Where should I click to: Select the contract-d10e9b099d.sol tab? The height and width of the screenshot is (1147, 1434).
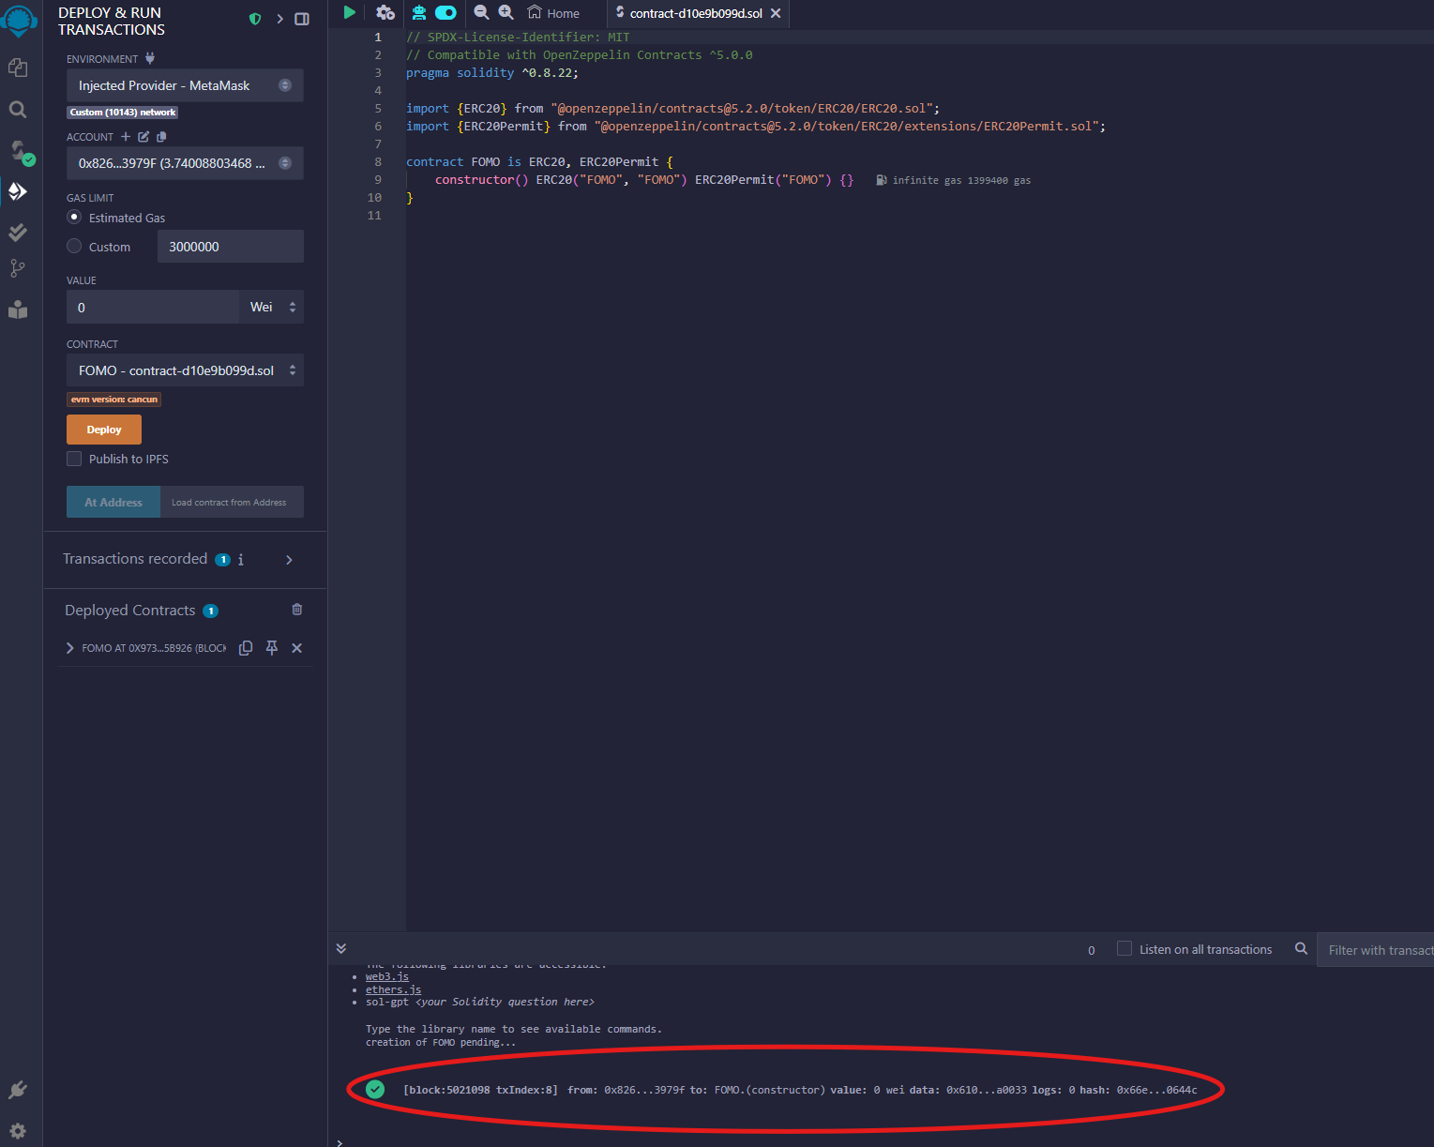[695, 13]
